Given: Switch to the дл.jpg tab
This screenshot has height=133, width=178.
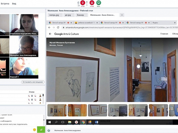Looking at the screenshot, I should (69, 15).
